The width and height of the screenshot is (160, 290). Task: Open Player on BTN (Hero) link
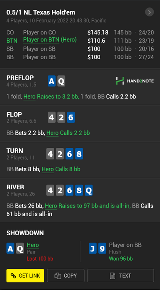point(50,40)
